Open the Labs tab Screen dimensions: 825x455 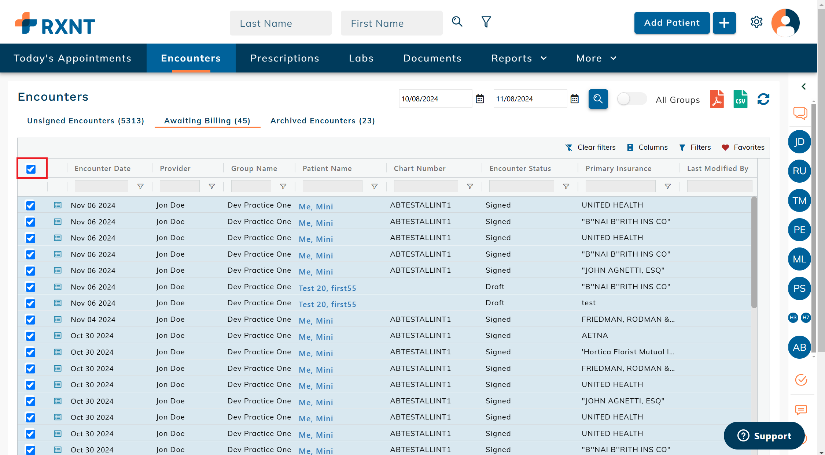tap(361, 58)
